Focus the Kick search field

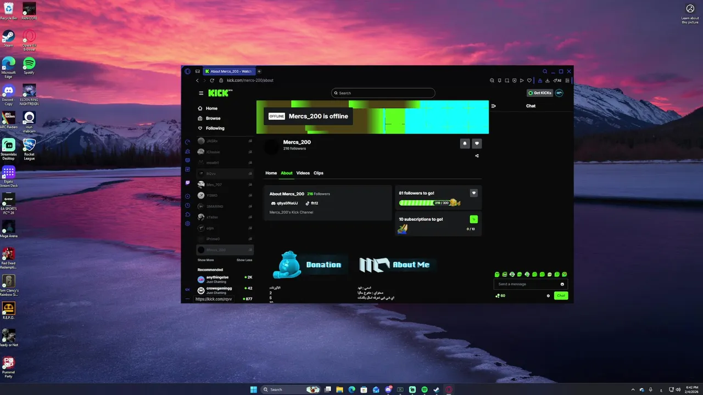pos(383,93)
